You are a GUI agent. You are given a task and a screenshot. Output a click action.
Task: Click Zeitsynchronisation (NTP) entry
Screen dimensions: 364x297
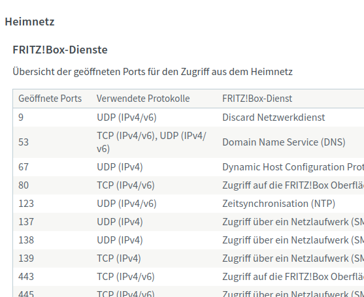point(278,204)
